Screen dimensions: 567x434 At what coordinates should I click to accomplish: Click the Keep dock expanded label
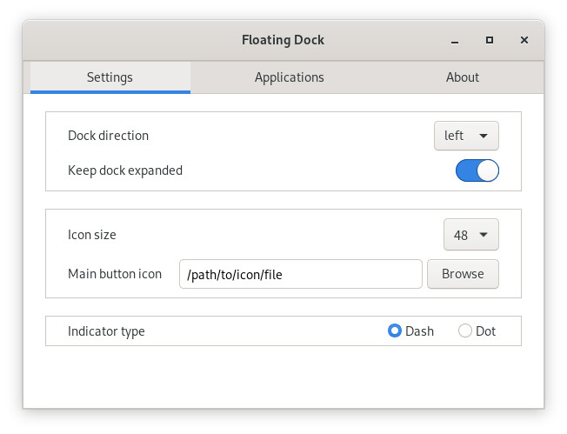coord(125,170)
